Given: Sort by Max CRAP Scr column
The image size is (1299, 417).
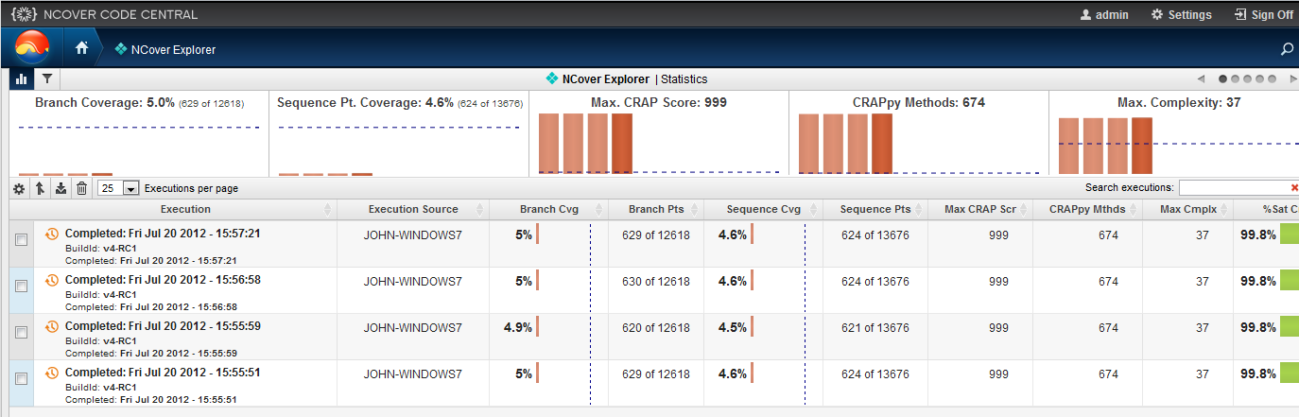Looking at the screenshot, I should (x=980, y=209).
